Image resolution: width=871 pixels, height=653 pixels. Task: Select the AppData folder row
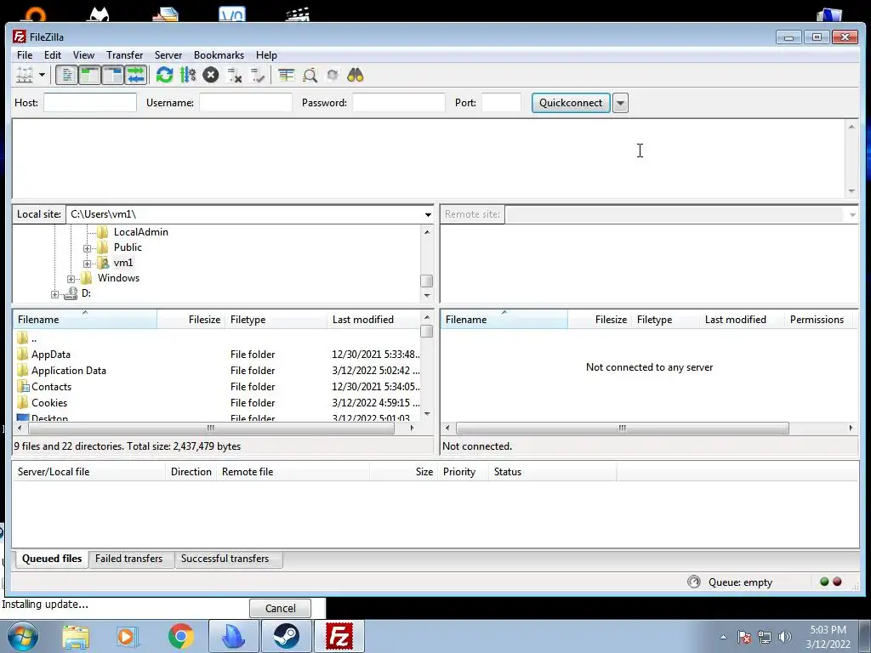pyautogui.click(x=217, y=355)
